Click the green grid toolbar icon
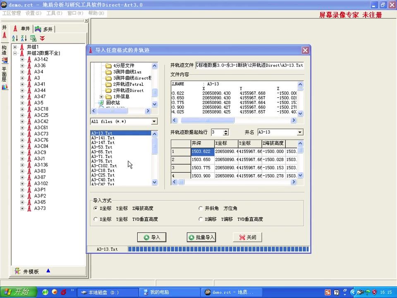The height and width of the screenshot is (298, 397). [x=33, y=38]
